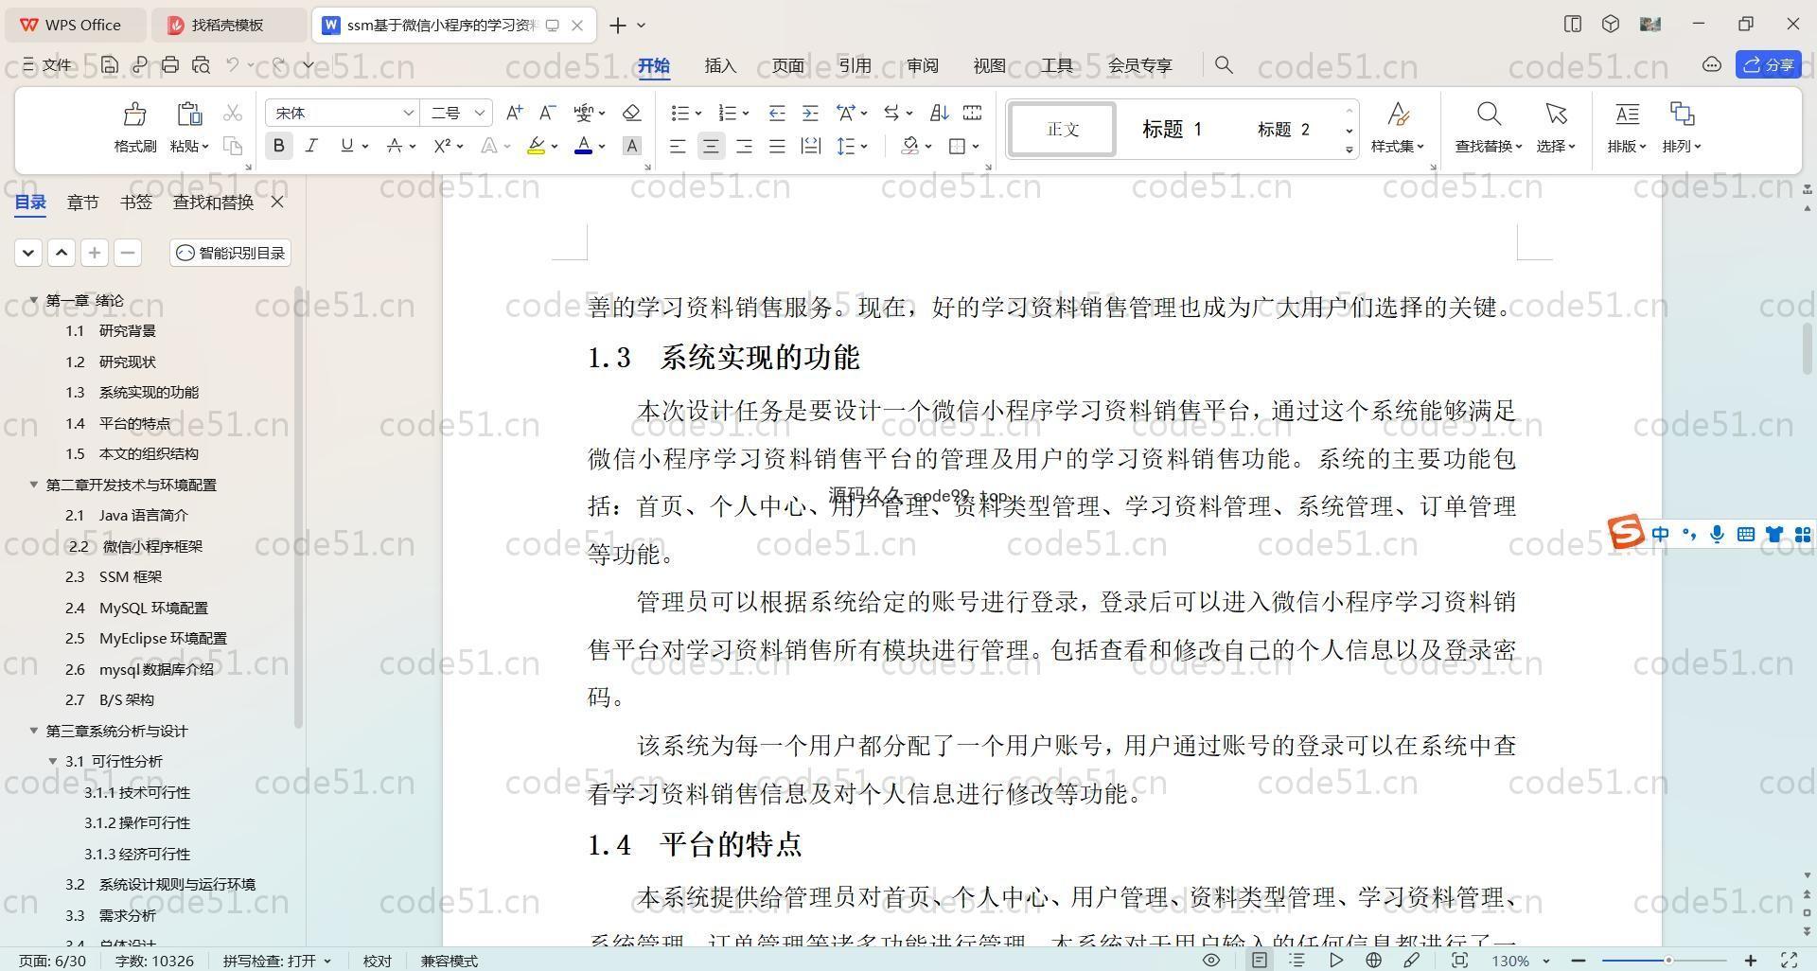The width and height of the screenshot is (1817, 971).
Task: Click the Find and Replace magnifier icon
Action: (x=1489, y=115)
